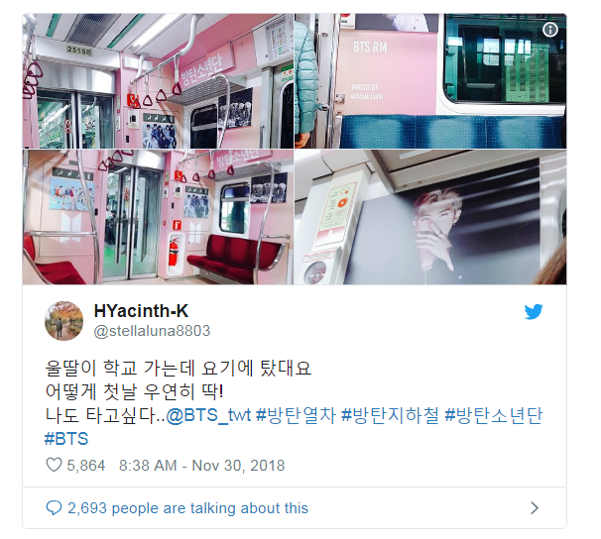Image resolution: width=601 pixels, height=539 pixels.
Task: Open the @stellaluna8803 handle link
Action: 152,331
